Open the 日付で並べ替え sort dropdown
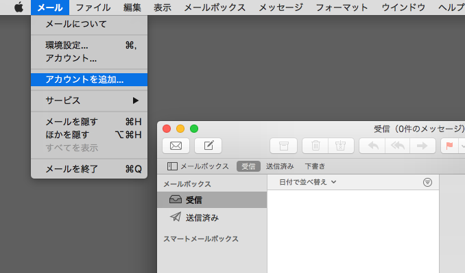Viewport: 465px width, 273px height. click(x=307, y=182)
